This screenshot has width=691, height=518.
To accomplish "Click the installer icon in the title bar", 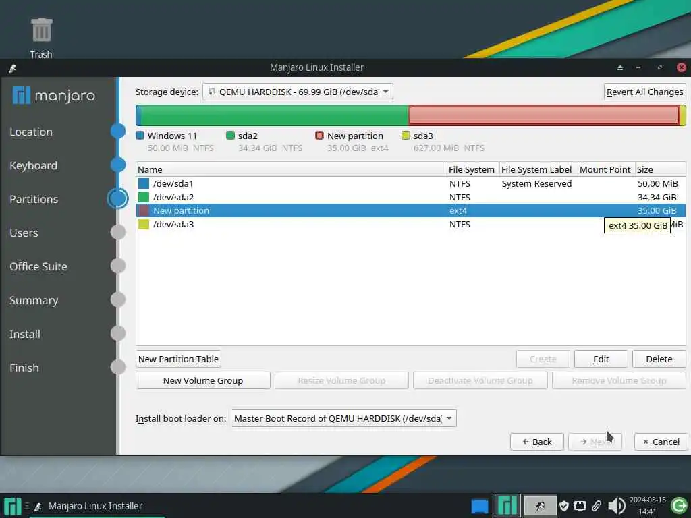I will click(12, 68).
